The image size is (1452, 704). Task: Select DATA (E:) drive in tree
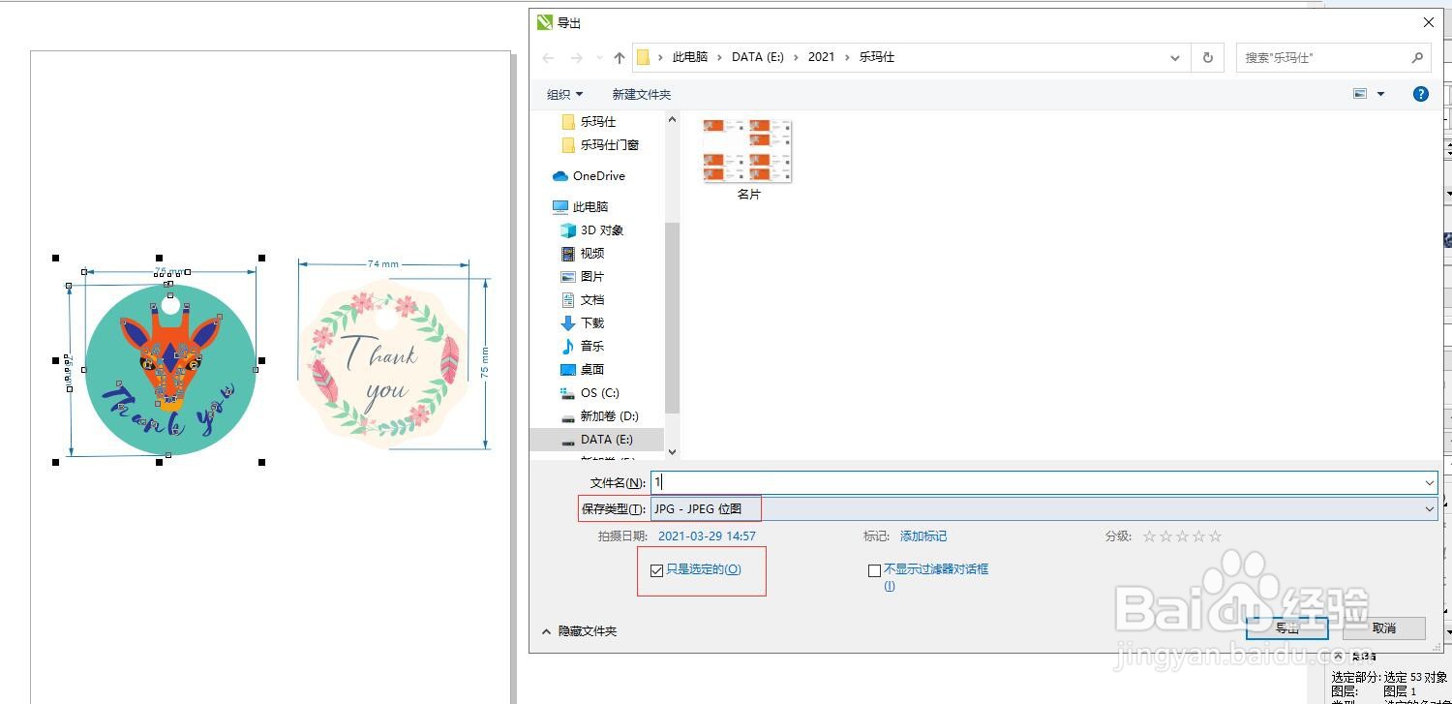pos(597,440)
